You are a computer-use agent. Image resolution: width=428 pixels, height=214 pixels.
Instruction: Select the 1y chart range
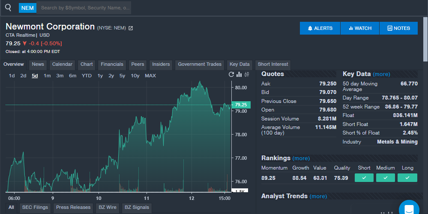pyautogui.click(x=100, y=76)
